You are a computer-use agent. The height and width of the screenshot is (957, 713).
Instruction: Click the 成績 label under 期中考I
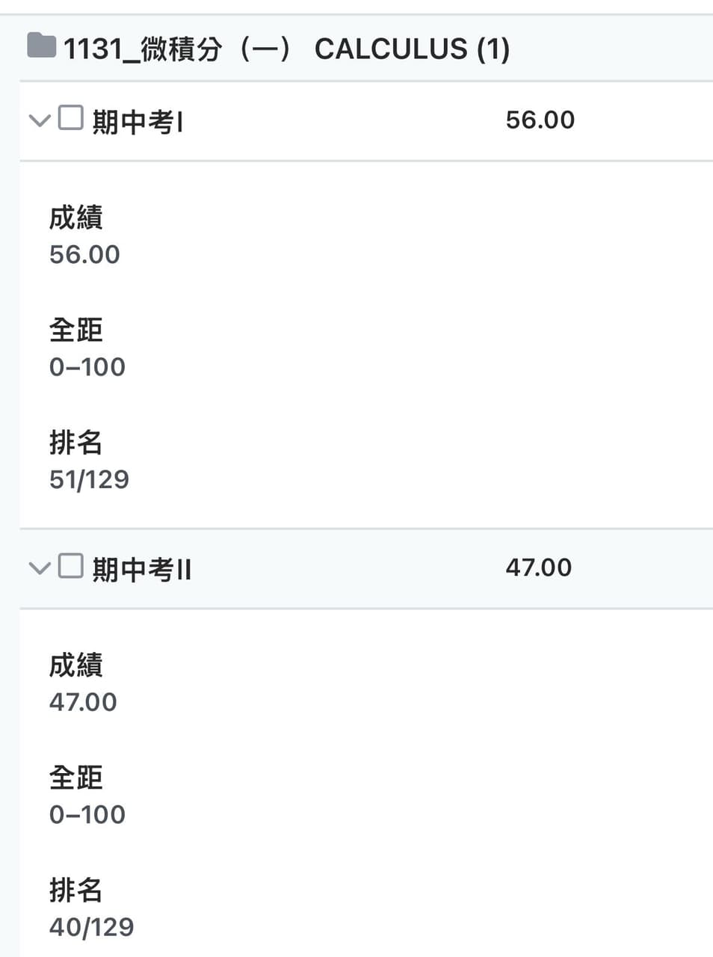[75, 218]
